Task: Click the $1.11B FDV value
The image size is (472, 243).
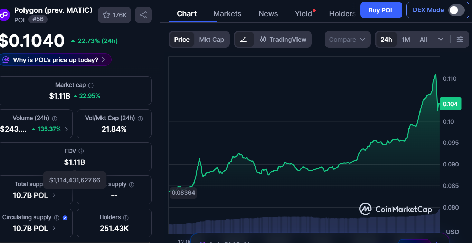Action: [75, 162]
